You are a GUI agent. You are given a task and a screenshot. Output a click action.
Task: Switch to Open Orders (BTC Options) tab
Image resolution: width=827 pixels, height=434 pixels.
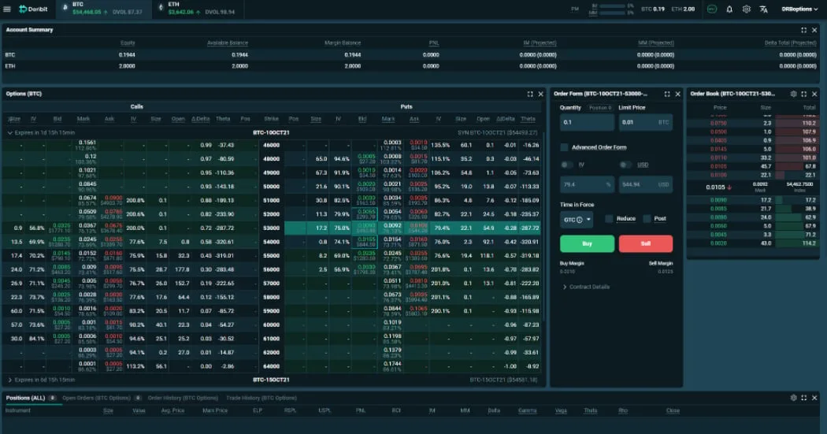(x=102, y=398)
